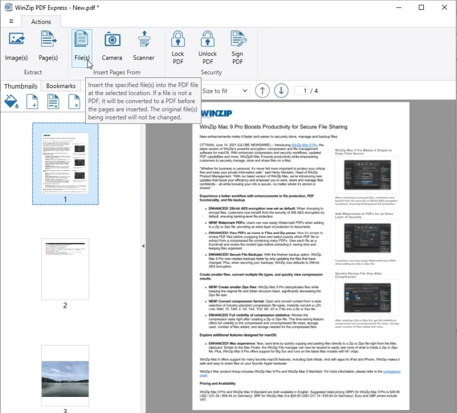Select the Thumbnails tab
This screenshot has width=457, height=413.
coord(21,86)
